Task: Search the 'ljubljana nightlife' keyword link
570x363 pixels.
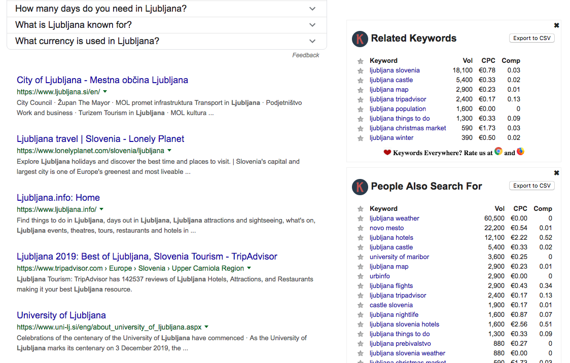Action: pyautogui.click(x=394, y=315)
